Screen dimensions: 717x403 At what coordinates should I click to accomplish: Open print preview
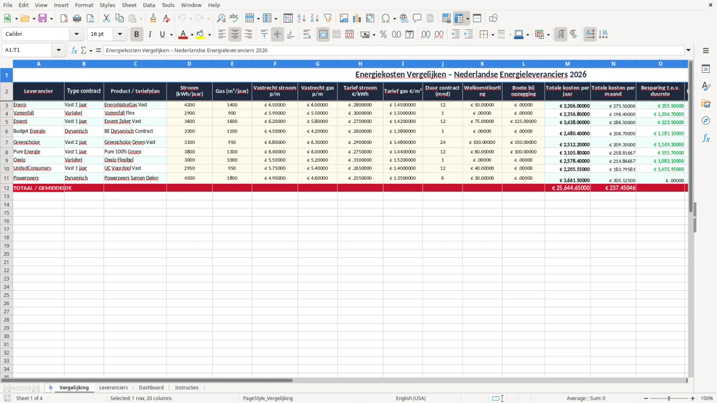point(90,19)
